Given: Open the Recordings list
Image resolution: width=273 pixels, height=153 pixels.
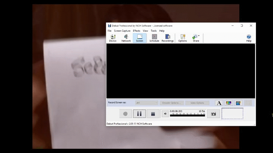Looking at the screenshot, I should click(168, 38).
